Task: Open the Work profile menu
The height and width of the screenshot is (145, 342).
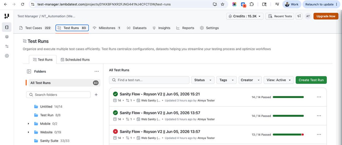Action: (291, 4)
